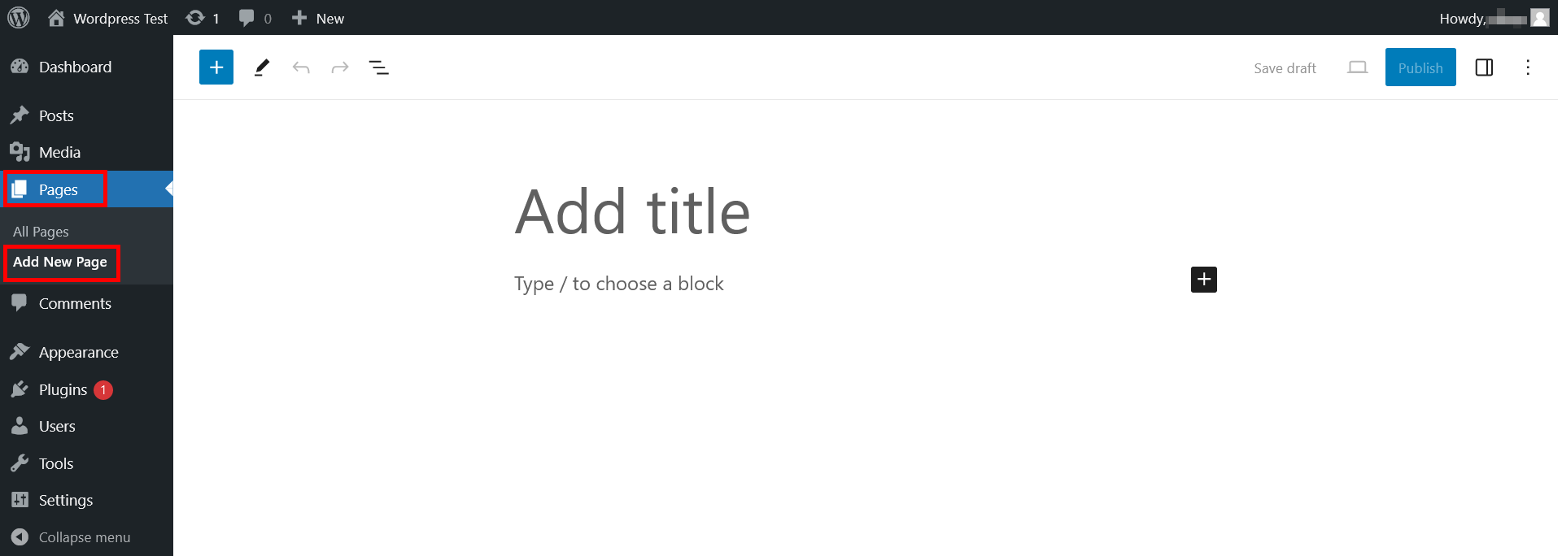
Task: Select the Tools pencil icon
Action: click(x=261, y=67)
